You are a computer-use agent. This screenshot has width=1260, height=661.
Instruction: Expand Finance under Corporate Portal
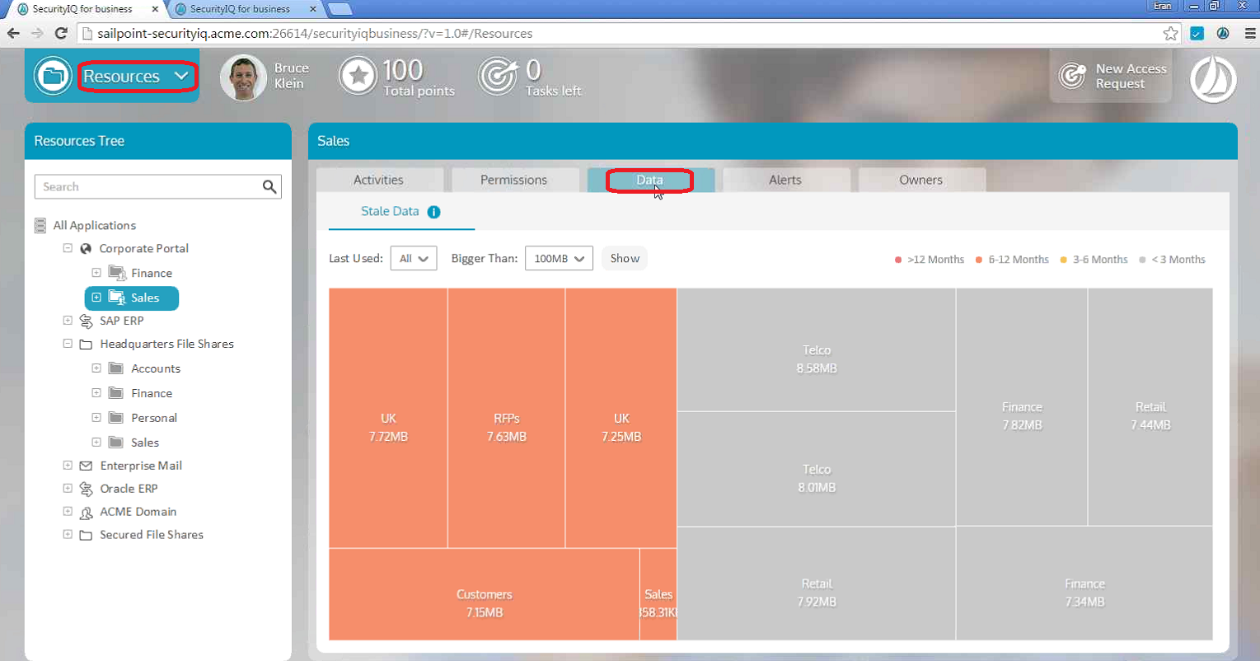96,273
